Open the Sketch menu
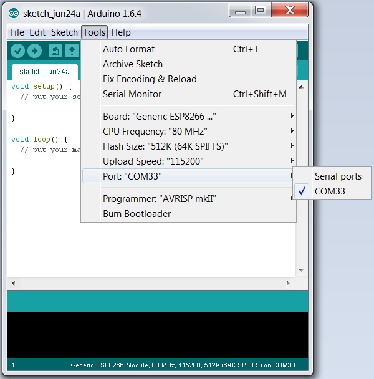The image size is (374, 379). 64,32
